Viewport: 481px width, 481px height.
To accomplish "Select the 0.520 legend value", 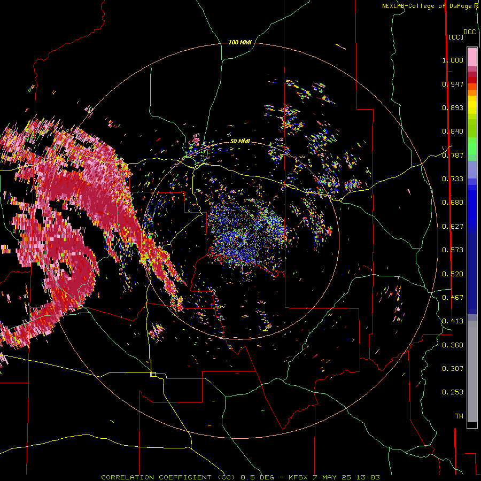I will pos(453,274).
